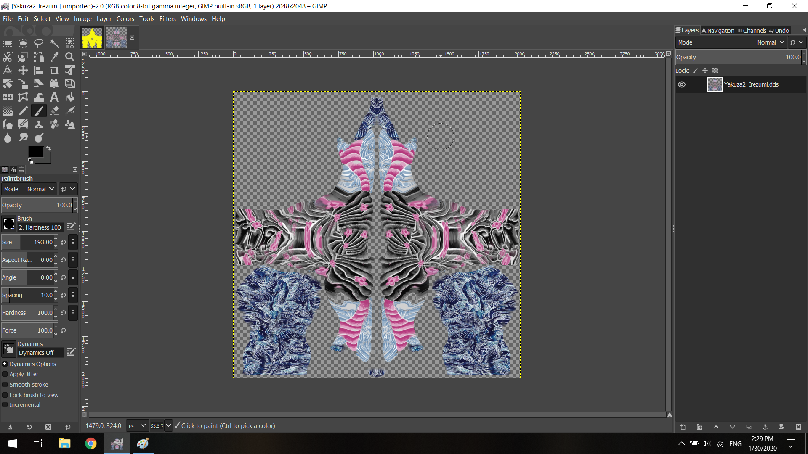This screenshot has width=808, height=454.
Task: Select the Fuzzy Select wand tool
Action: click(x=54, y=43)
